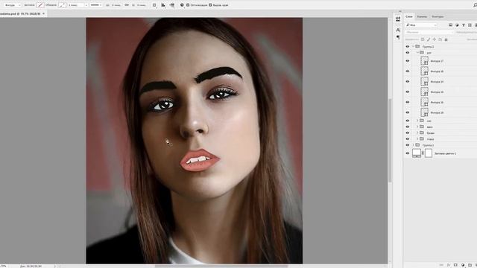Click the canvas vertical scrollbar
Viewport: 477px width, 268px height.
(x=390, y=140)
